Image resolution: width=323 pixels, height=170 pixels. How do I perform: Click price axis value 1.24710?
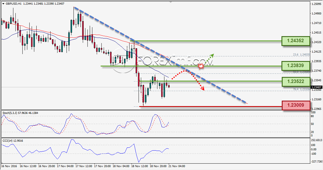pyautogui.click(x=316, y=23)
